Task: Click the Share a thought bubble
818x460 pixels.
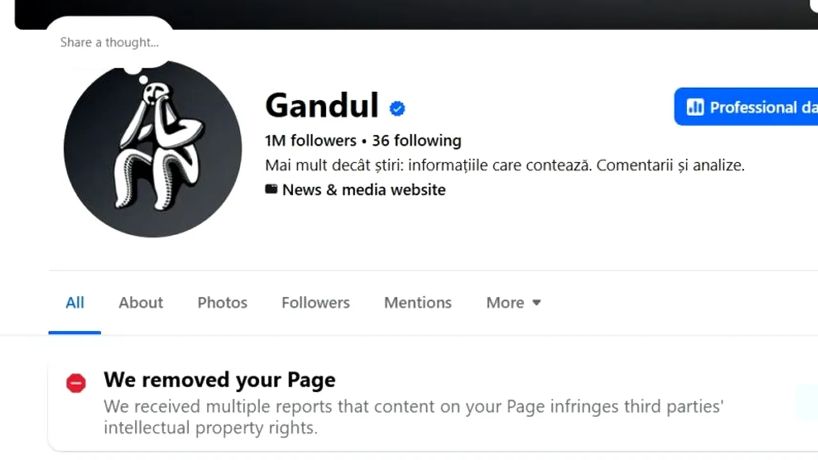Action: point(109,43)
